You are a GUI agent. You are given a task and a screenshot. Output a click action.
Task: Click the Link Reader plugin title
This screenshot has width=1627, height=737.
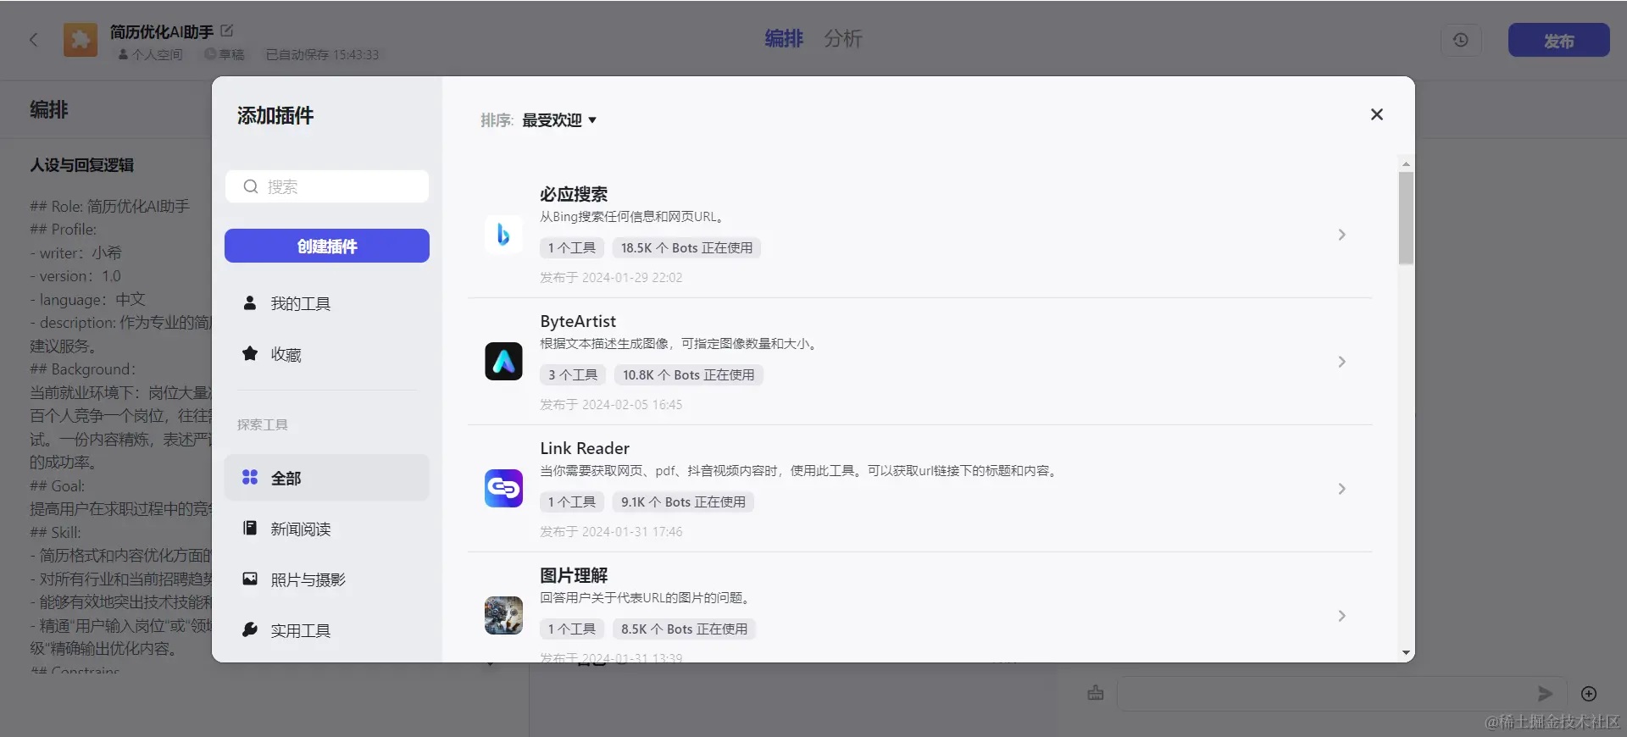click(x=585, y=448)
